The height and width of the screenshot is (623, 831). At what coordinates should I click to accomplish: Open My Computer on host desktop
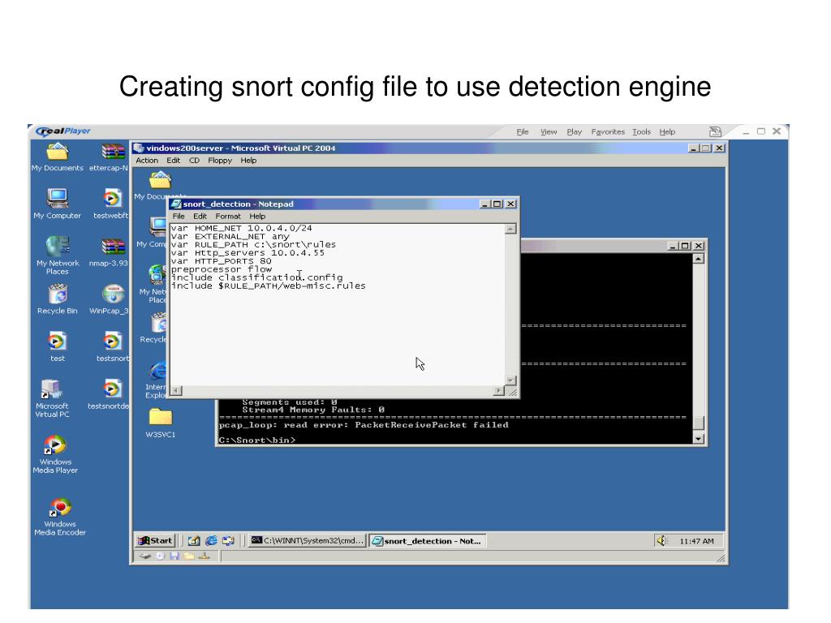[58, 204]
